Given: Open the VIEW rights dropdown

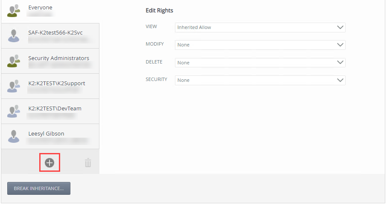Looking at the screenshot, I should coord(260,27).
